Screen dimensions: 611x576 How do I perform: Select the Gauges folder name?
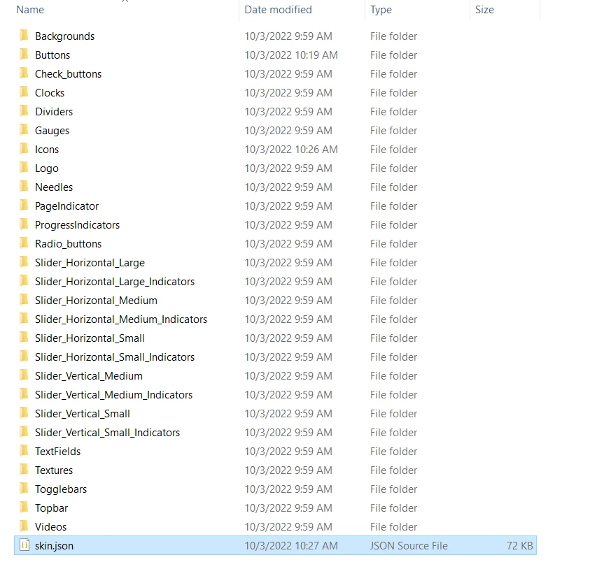pyautogui.click(x=52, y=131)
